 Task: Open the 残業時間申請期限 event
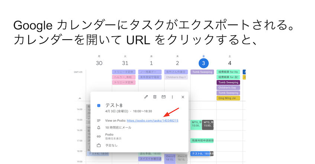202,141
